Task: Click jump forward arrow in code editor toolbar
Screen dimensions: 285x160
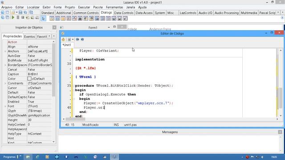Action: tap(82, 40)
